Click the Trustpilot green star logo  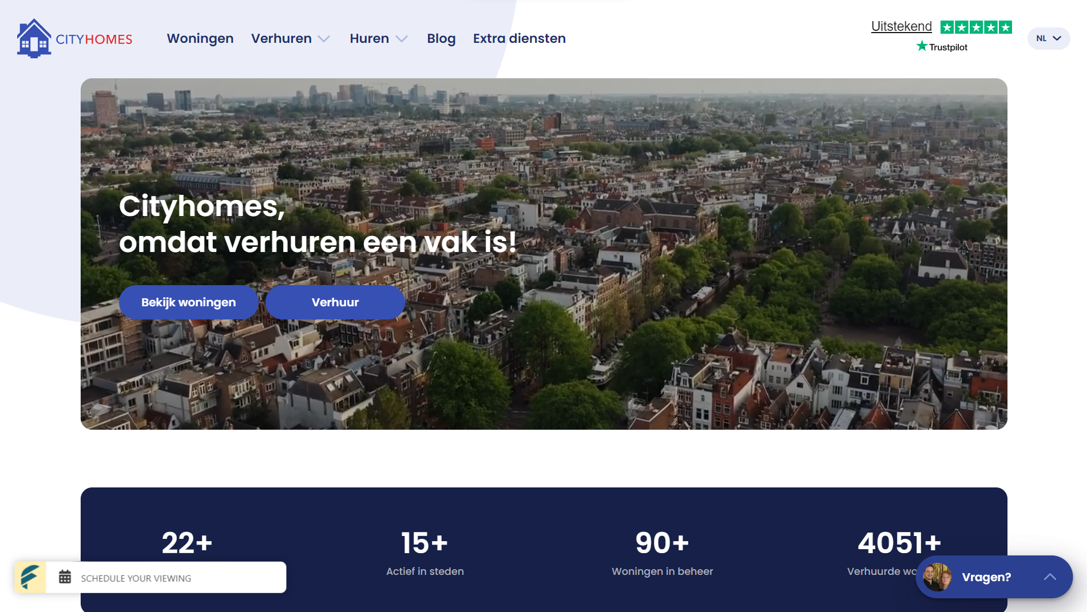coord(921,46)
